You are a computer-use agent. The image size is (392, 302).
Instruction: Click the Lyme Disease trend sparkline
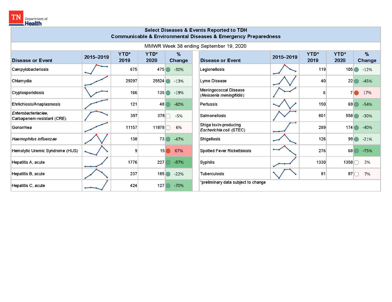point(285,81)
